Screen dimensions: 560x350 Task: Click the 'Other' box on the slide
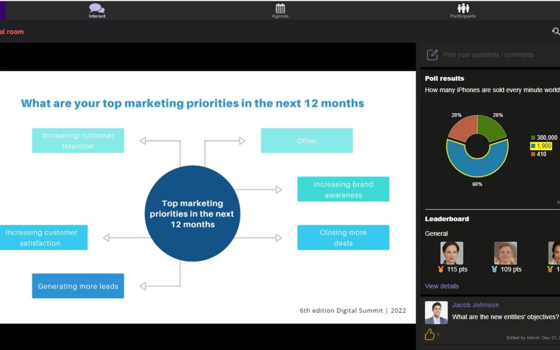coord(307,140)
